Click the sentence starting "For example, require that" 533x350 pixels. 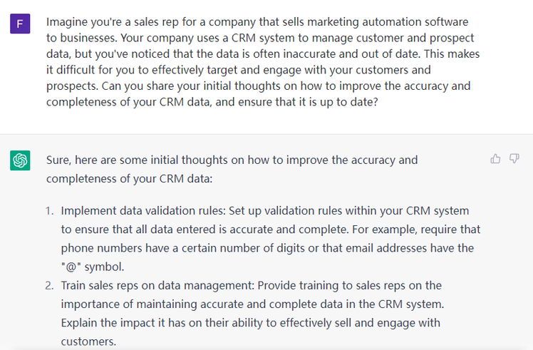[x=399, y=230]
